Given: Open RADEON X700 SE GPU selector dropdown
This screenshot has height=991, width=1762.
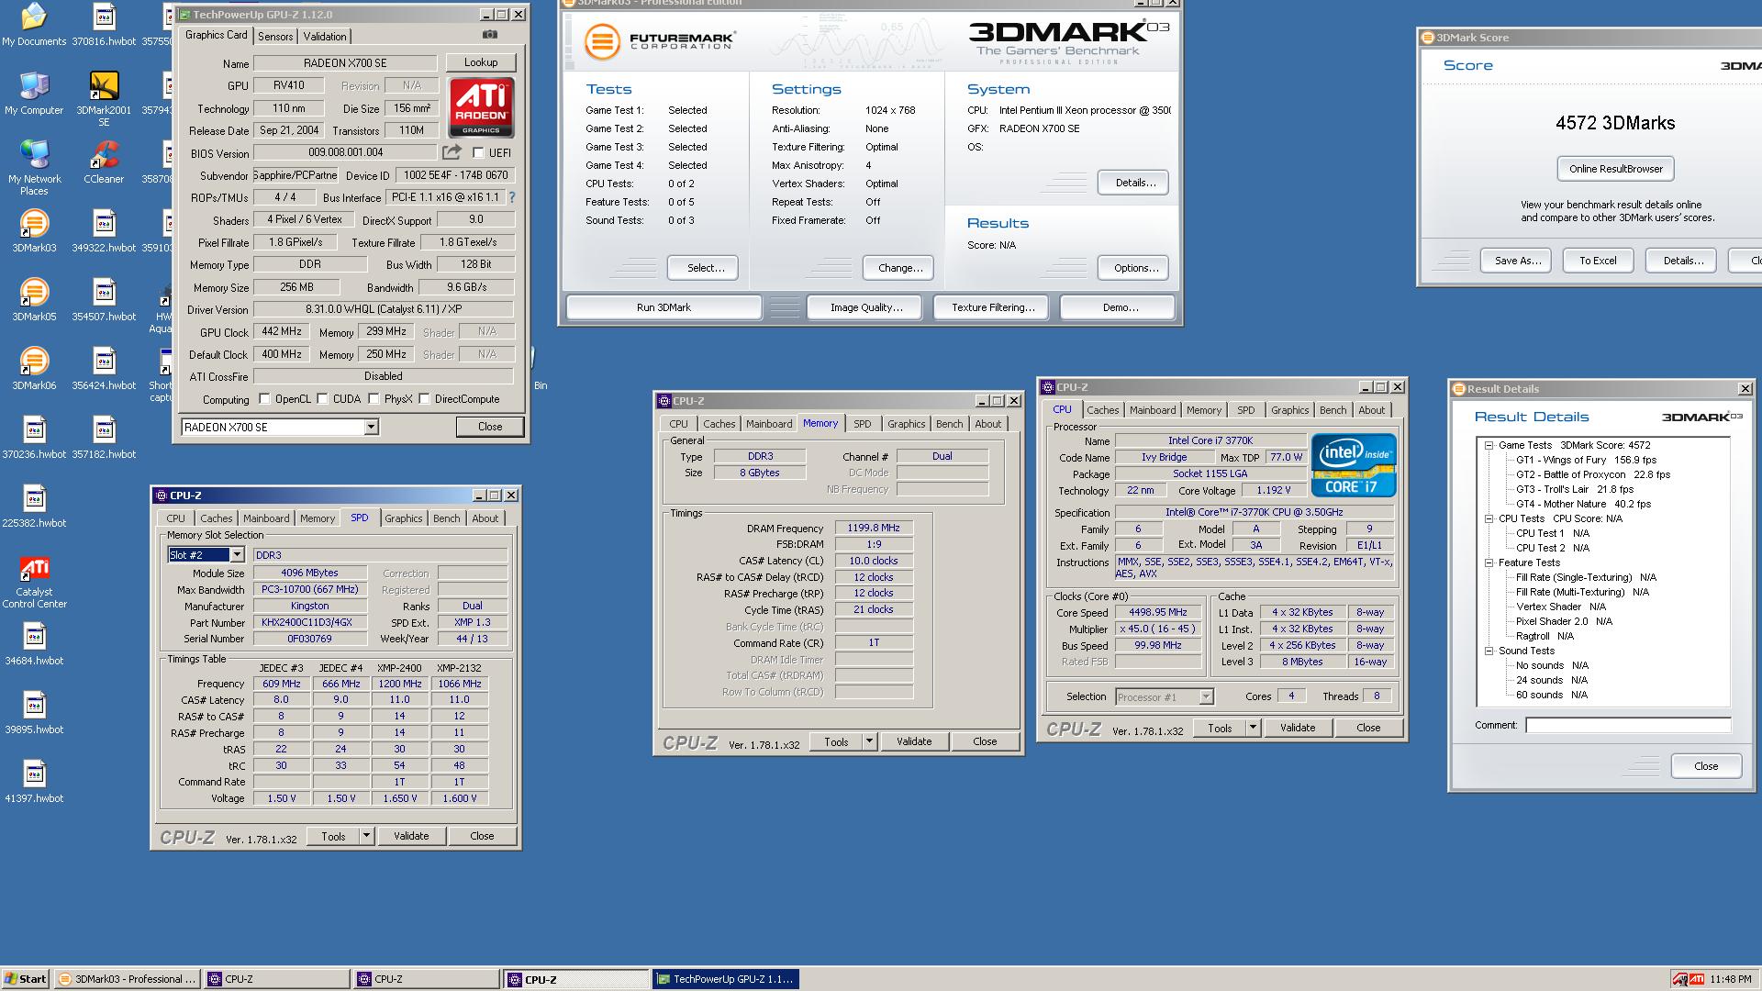Looking at the screenshot, I should coord(371,427).
